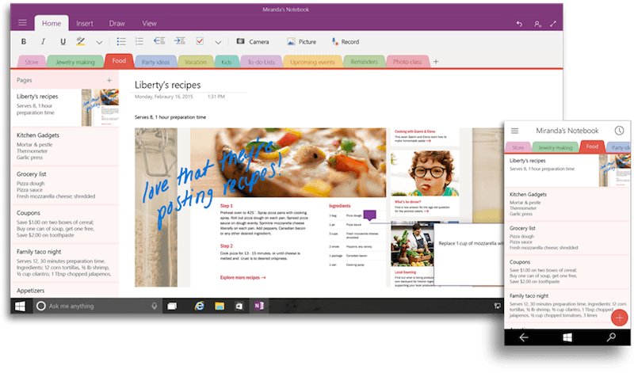Expand the font formatting dropdown arrow
The width and height of the screenshot is (634, 373).
99,42
